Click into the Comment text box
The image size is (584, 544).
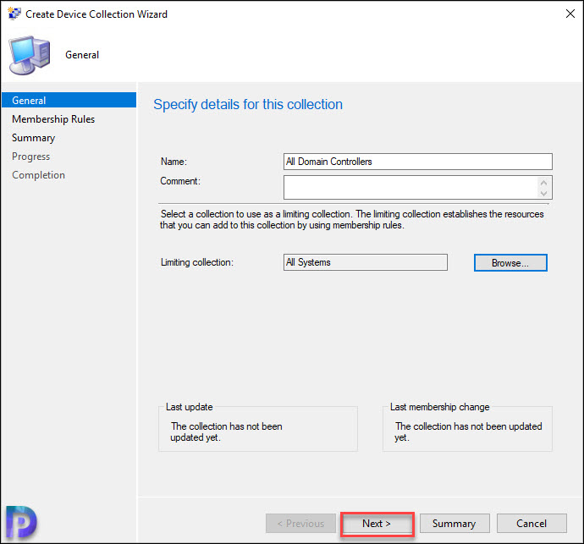(x=410, y=187)
